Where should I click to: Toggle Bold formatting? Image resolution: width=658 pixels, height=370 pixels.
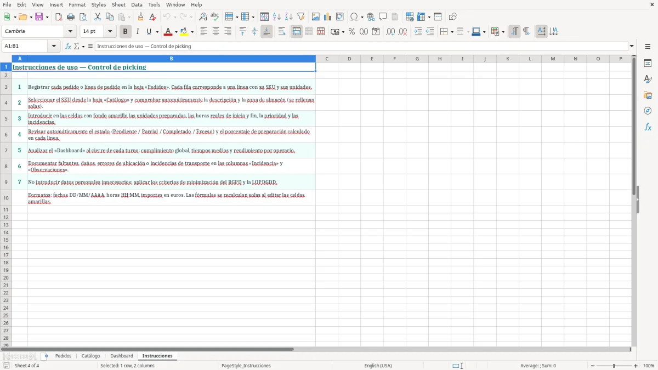pos(126,32)
